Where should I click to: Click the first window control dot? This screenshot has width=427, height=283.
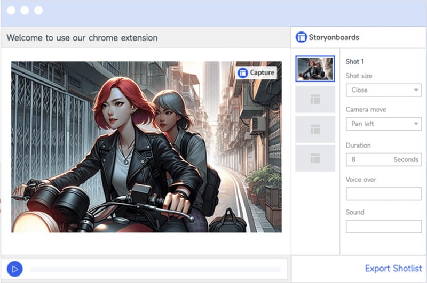click(11, 11)
